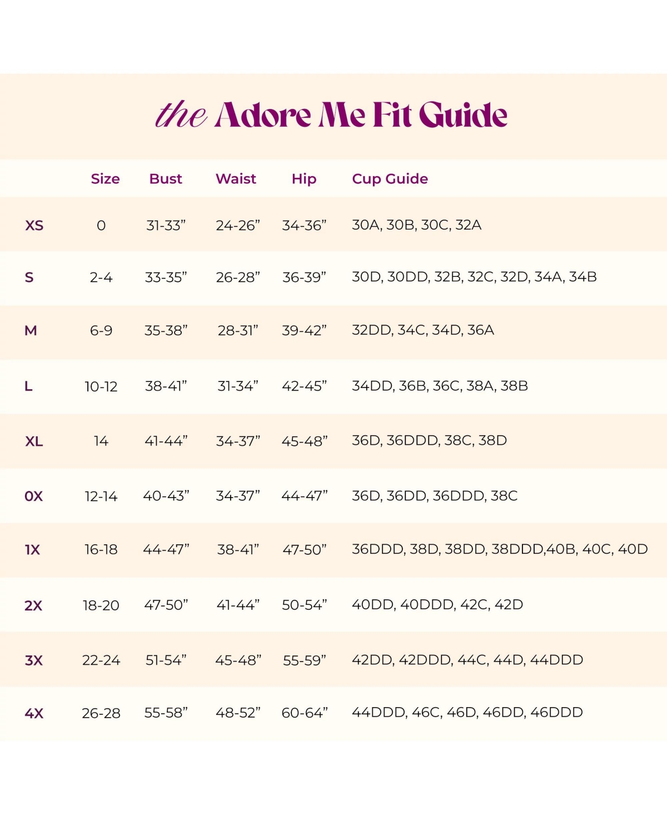Click the Cup Guide column header
This screenshot has width=667, height=815.
pos(390,178)
